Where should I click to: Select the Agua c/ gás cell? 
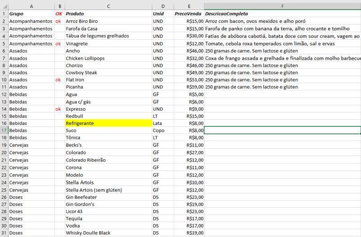[x=108, y=102]
